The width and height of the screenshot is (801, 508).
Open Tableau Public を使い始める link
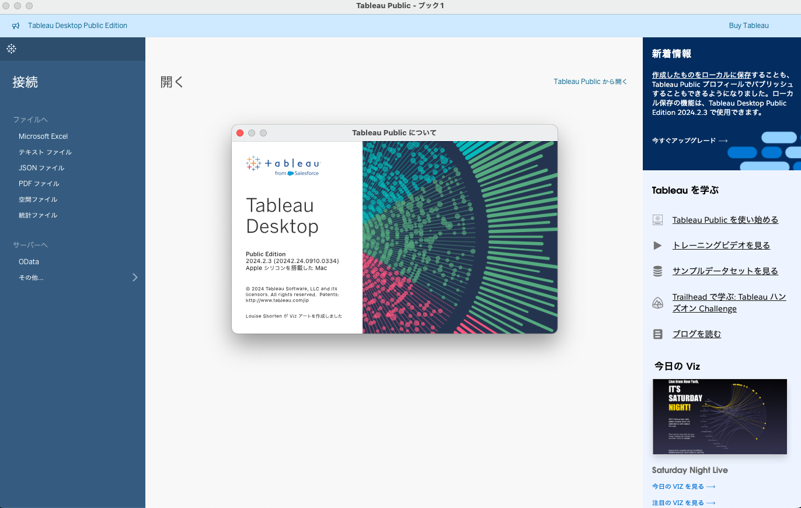point(725,220)
